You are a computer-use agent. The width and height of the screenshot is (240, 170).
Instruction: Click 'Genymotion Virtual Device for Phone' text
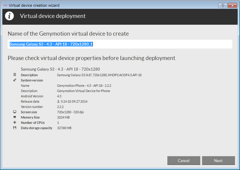(x=84, y=91)
